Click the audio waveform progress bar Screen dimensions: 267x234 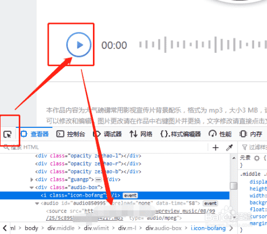click(x=203, y=45)
